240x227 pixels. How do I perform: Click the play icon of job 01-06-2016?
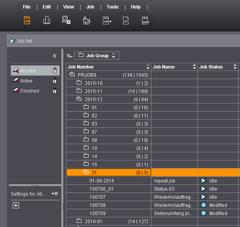(203, 181)
